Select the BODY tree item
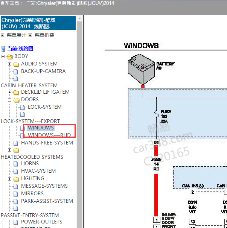Viewport: 227px width, 228px height. click(x=21, y=56)
